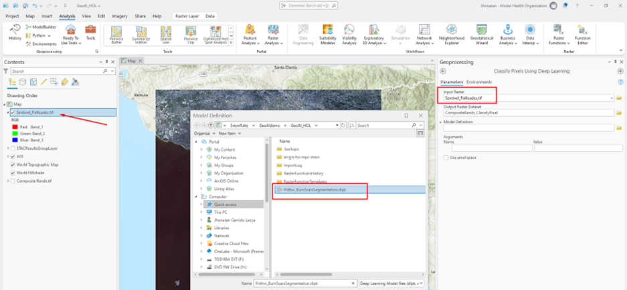
Task: Switch Contents to List By Editing
Action: [x=43, y=82]
